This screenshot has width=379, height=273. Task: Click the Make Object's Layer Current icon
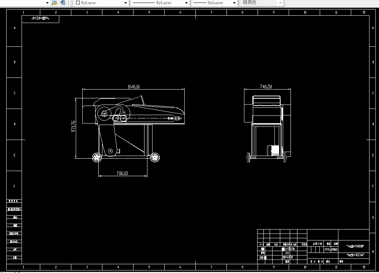[x=55, y=3]
